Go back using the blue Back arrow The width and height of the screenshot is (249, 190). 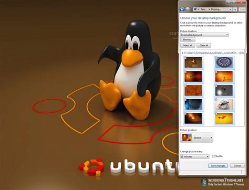click(182, 9)
